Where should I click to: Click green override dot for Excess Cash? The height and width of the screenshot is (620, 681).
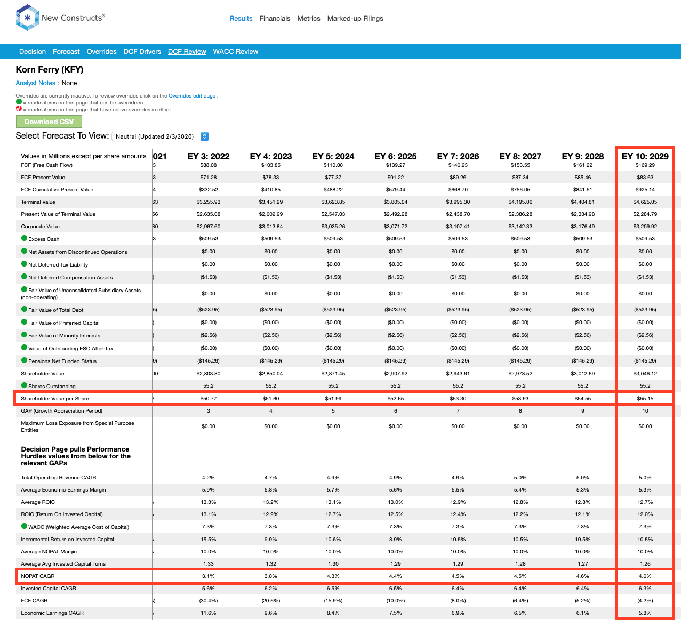click(x=24, y=238)
